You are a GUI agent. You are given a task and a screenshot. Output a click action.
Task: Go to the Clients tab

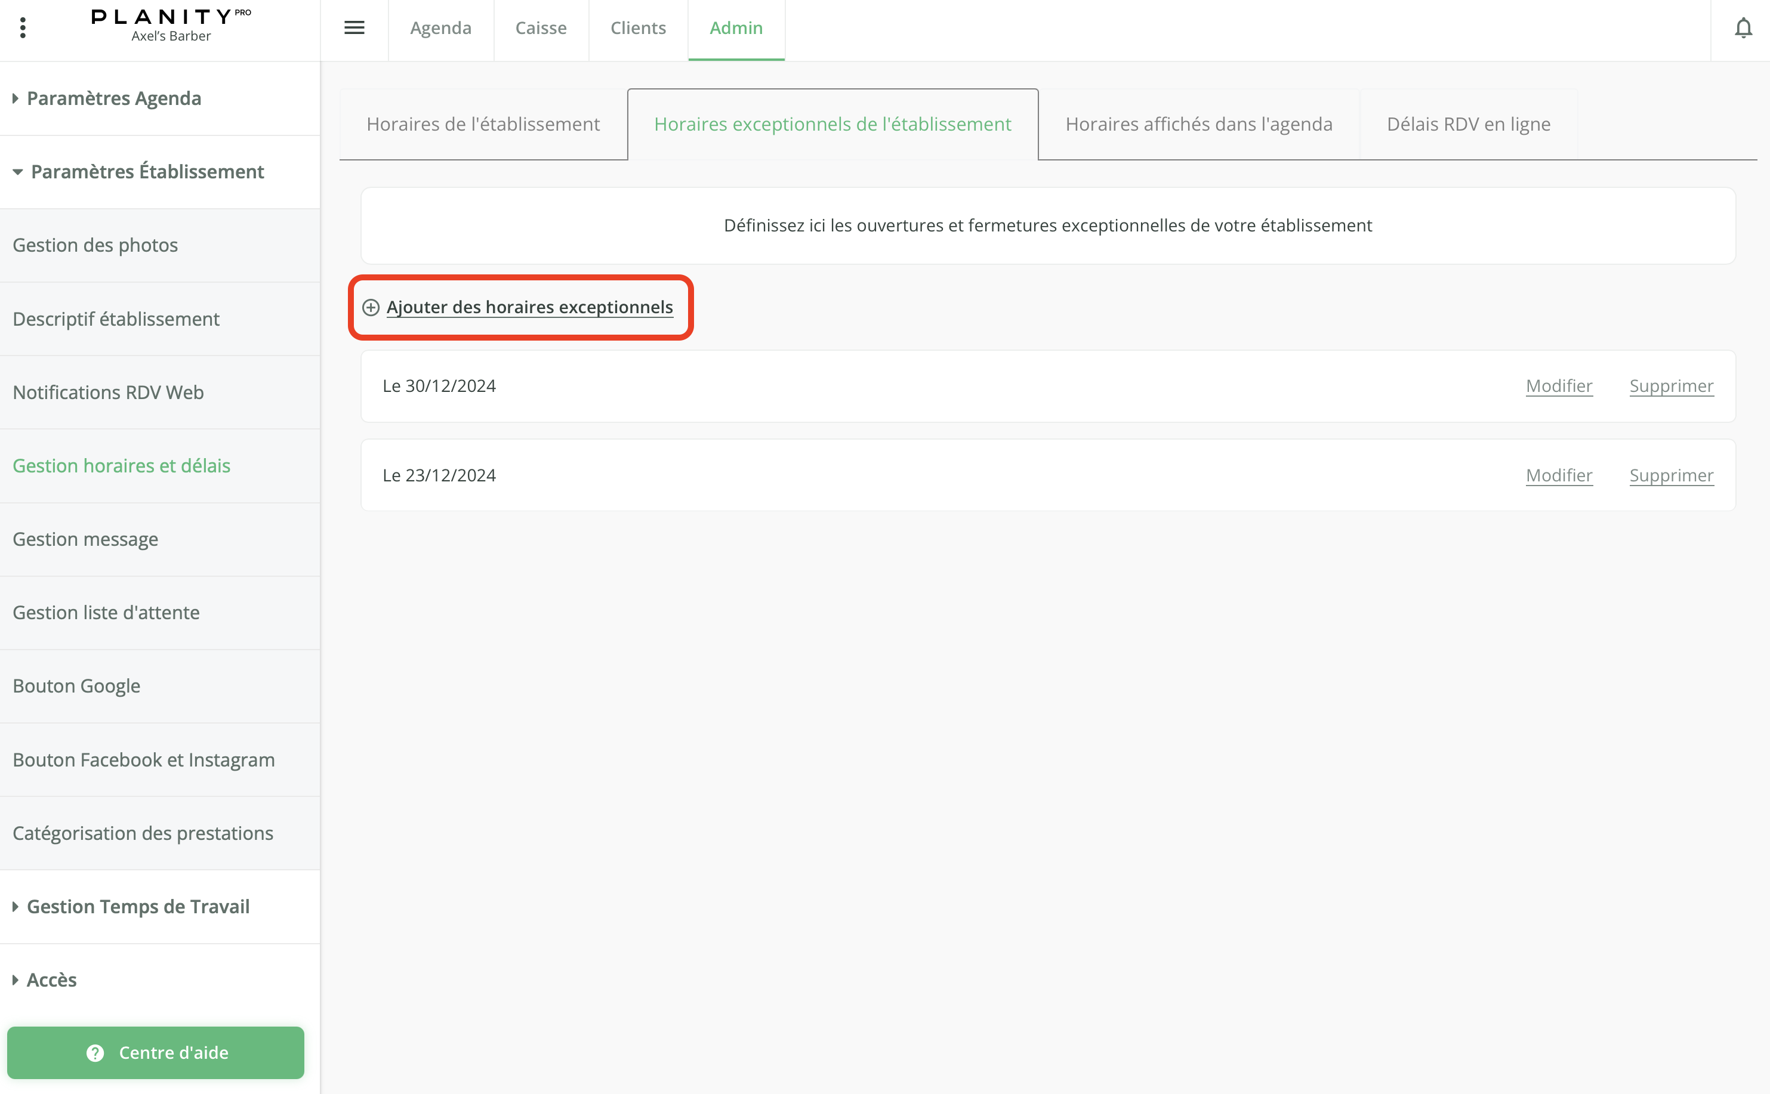click(x=637, y=28)
